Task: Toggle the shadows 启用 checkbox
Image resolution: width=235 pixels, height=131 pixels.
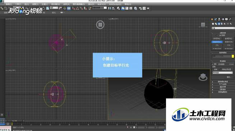Action: click(x=213, y=69)
